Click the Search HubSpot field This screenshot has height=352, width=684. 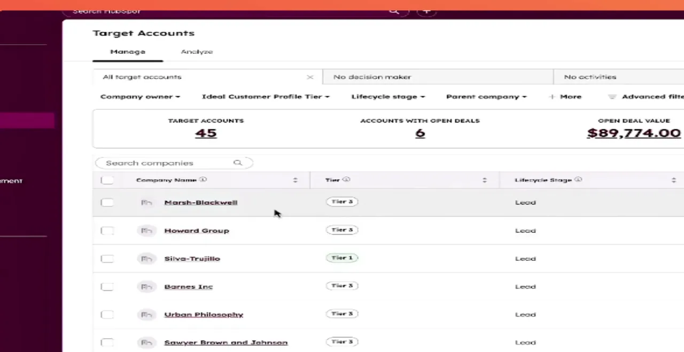(235, 11)
